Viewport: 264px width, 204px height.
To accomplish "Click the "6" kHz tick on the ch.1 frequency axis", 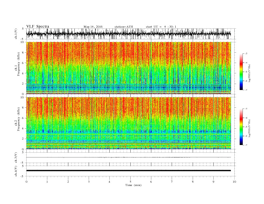I will click(23, 63).
